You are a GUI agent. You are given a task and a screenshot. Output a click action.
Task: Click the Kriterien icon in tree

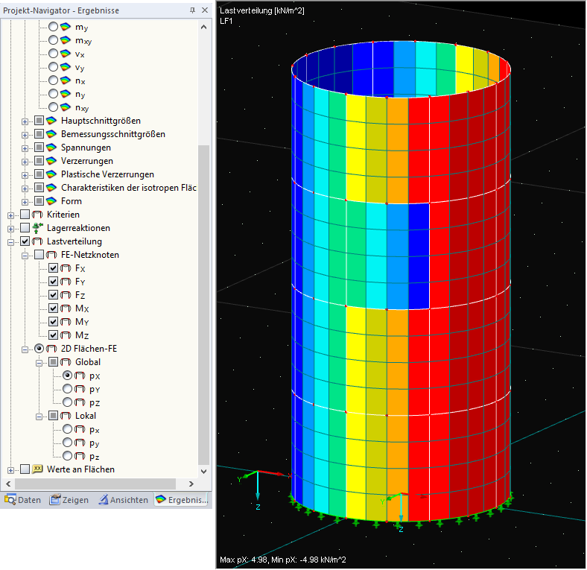[37, 215]
